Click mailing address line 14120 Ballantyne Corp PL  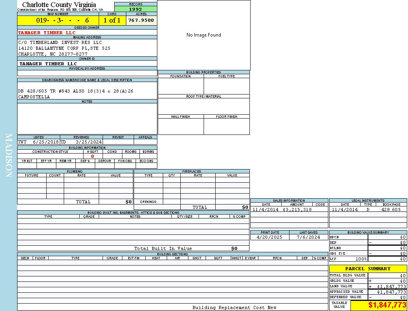point(64,48)
